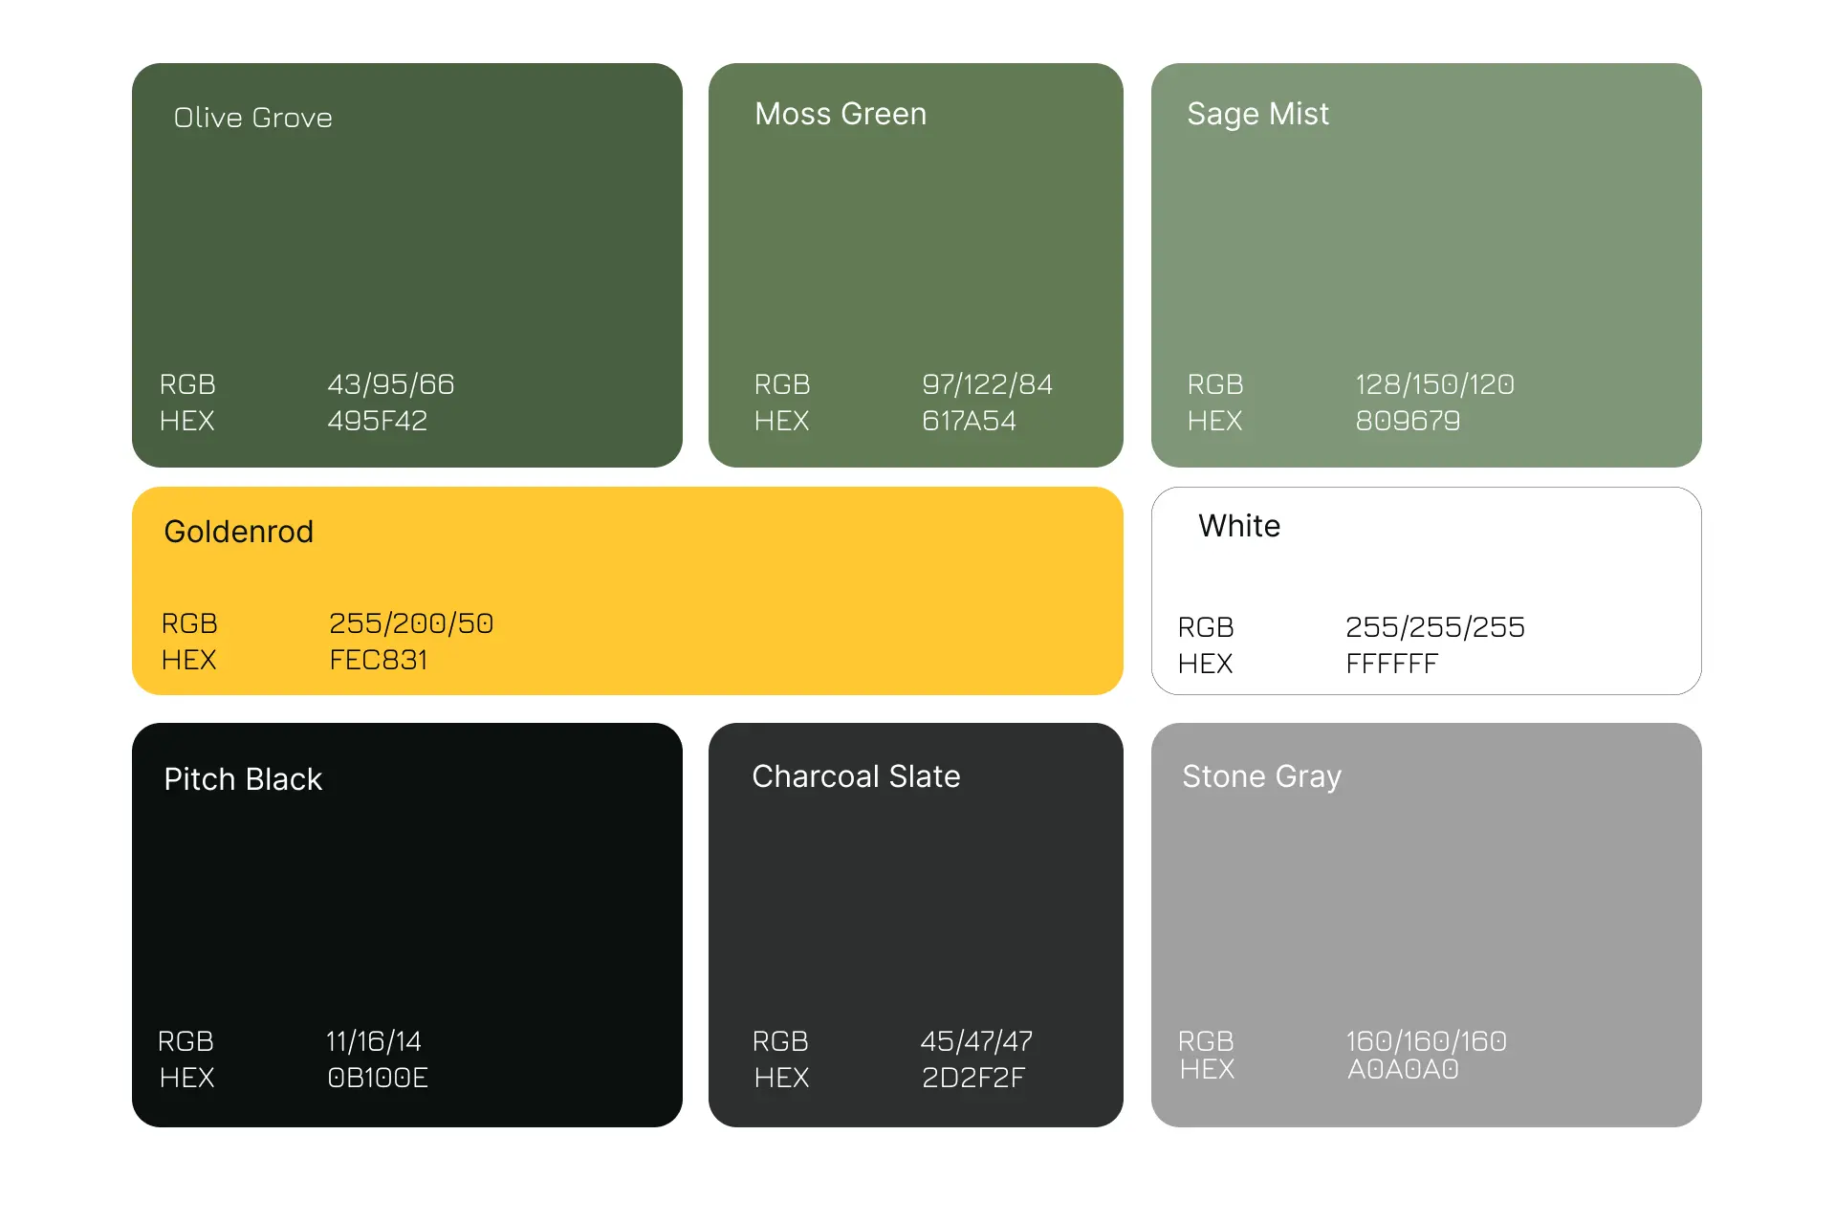Click the FEC831 hex code

[x=378, y=660]
